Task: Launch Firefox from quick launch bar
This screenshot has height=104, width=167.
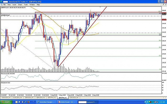Action: [29, 102]
